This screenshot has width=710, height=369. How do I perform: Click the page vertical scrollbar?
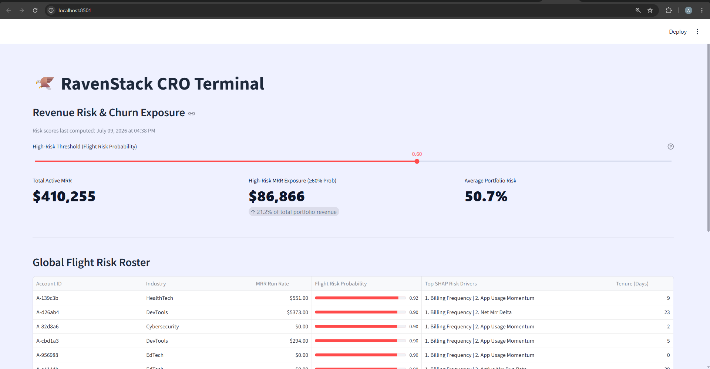click(x=708, y=138)
